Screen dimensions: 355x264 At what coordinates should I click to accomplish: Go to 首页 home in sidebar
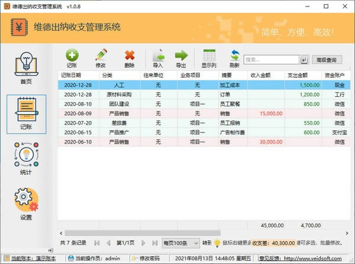pyautogui.click(x=26, y=68)
